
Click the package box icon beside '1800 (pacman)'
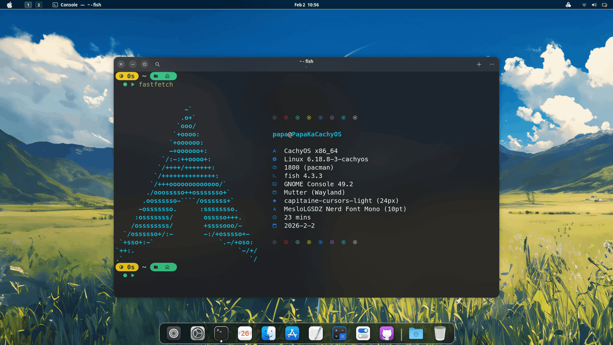274,167
